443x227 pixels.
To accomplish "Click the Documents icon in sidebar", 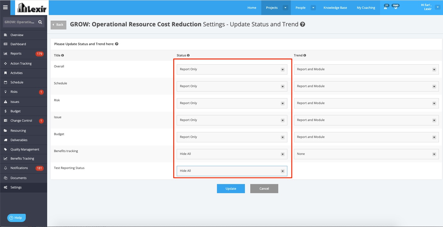I will [5, 178].
